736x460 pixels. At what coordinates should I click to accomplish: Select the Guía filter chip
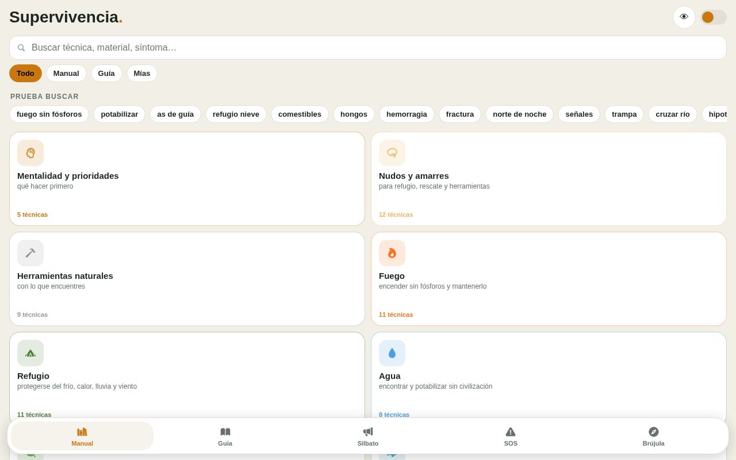(x=106, y=73)
